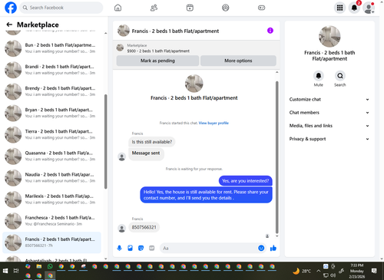
Task: Search in Francis conversation
Action: pos(340,76)
